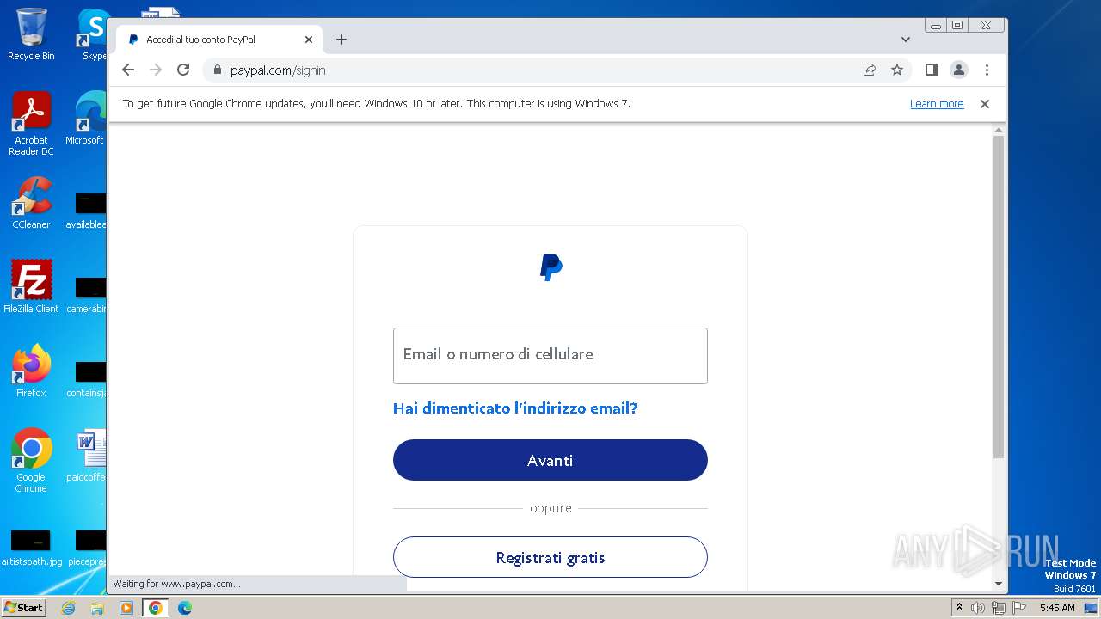Open network icon in system tray
The height and width of the screenshot is (619, 1101).
pyautogui.click(x=999, y=608)
